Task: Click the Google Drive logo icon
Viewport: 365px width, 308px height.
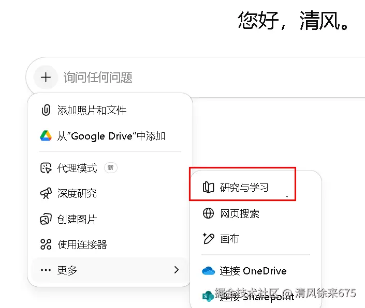Action: (46, 135)
